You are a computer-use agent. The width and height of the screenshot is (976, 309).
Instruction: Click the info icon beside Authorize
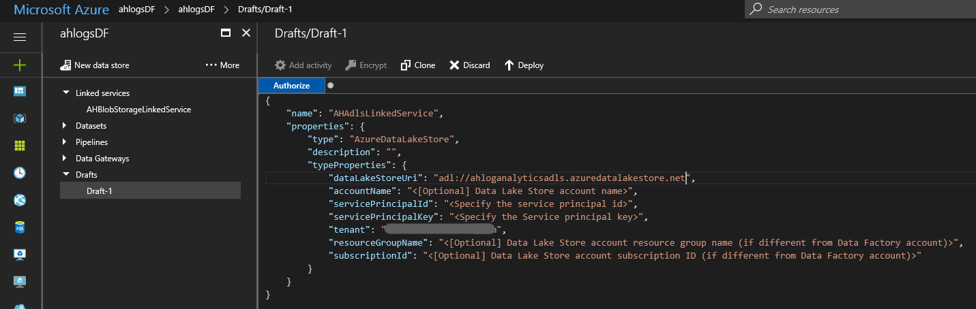tap(330, 86)
